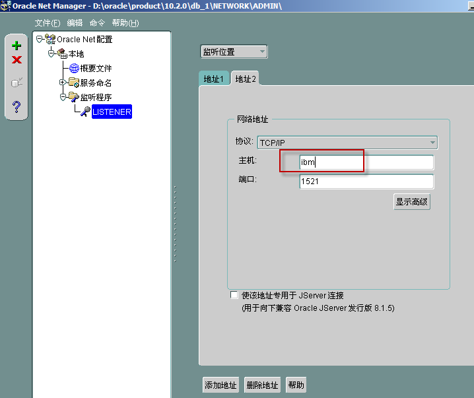Click the 本地 node icon
This screenshot has height=398, width=474.
62,53
